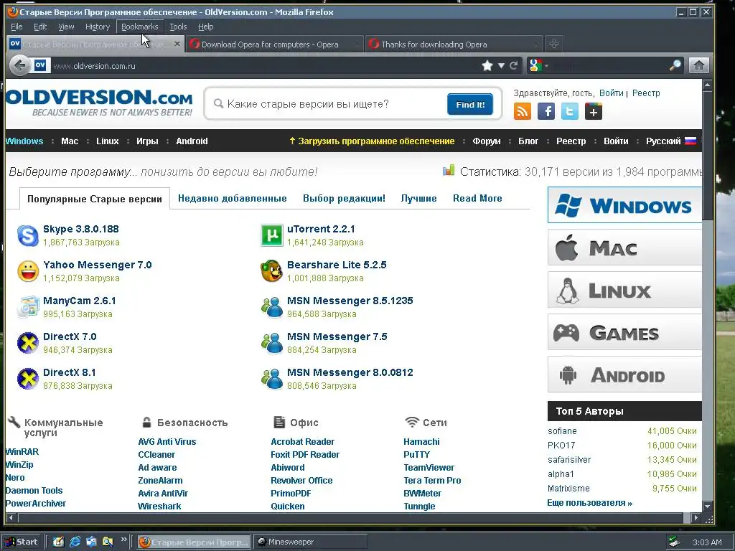Close the first OldVersion tab
The height and width of the screenshot is (551, 735).
177,44
